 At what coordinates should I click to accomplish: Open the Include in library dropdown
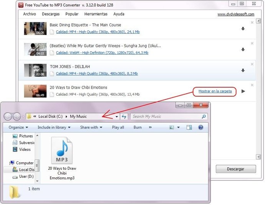point(54,127)
